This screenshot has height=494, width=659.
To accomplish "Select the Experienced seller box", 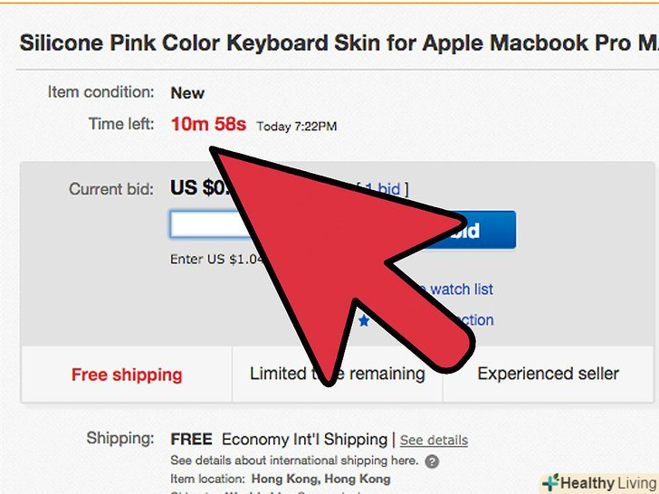I will [x=548, y=374].
